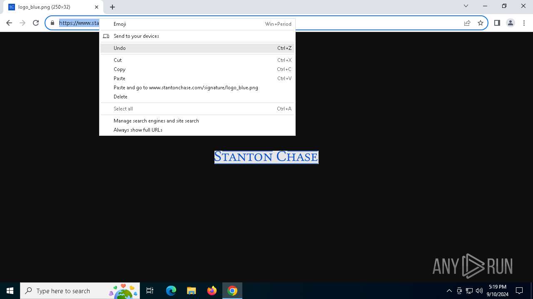This screenshot has width=533, height=299.
Task: Click the Stanton Chase logo image
Action: pos(266,157)
